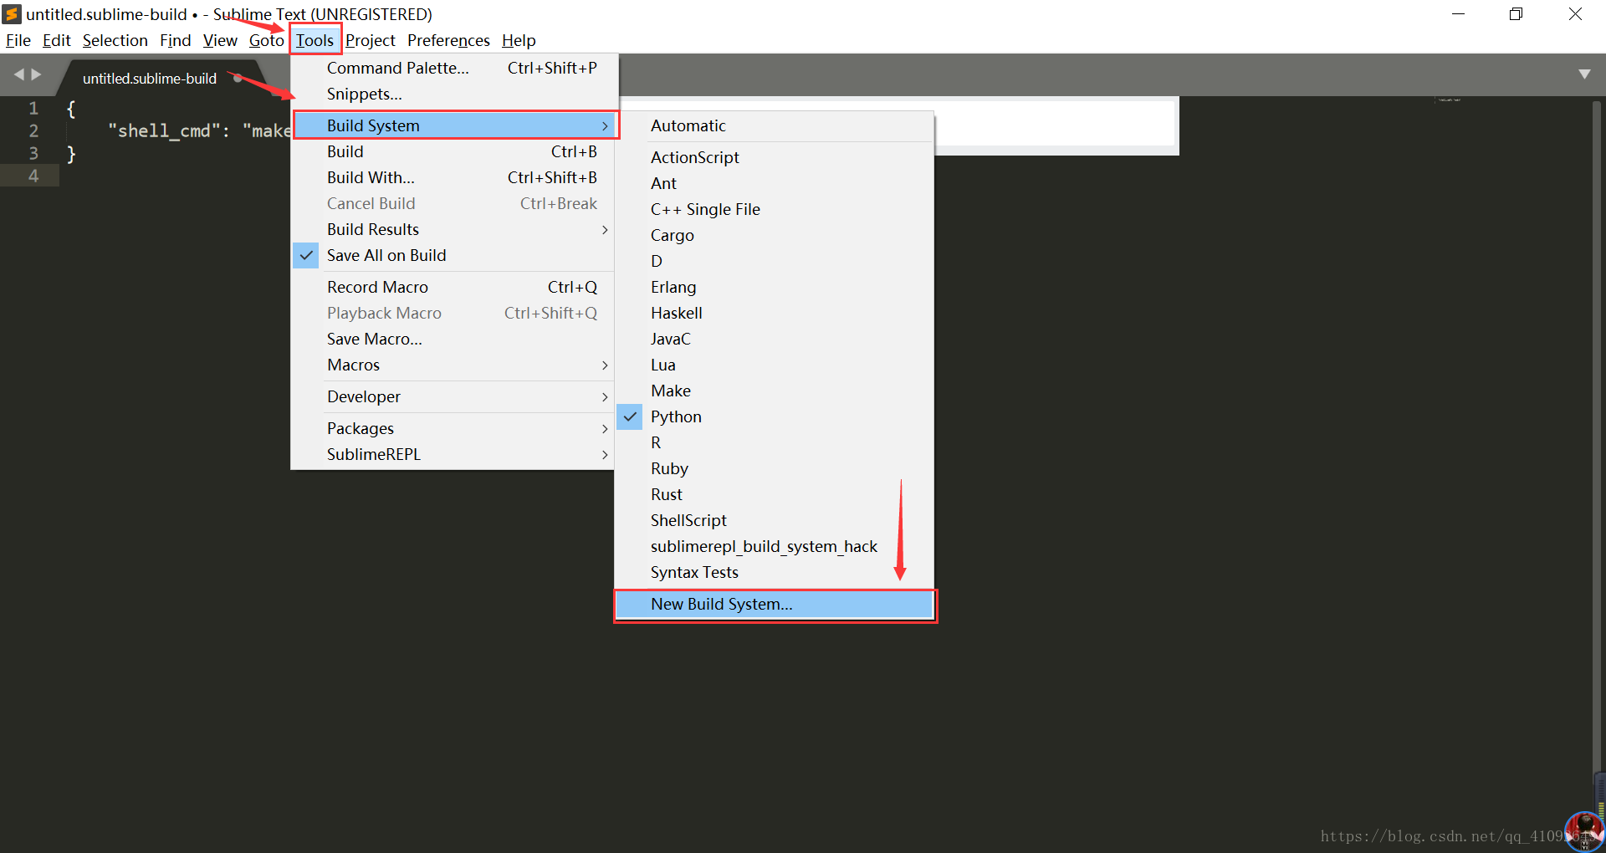This screenshot has height=853, width=1606.
Task: Open the Goto menu
Action: 266,40
